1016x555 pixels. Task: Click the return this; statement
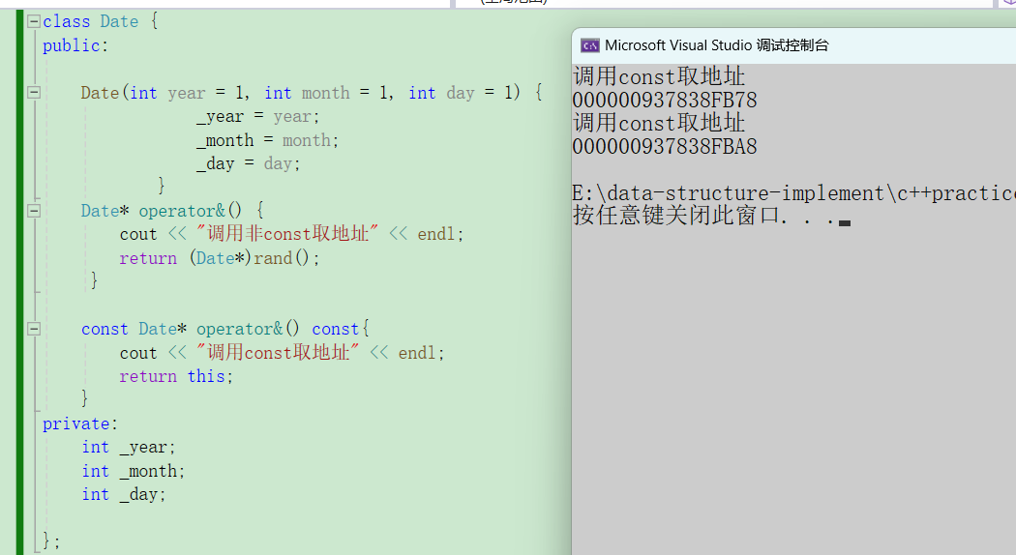[176, 376]
